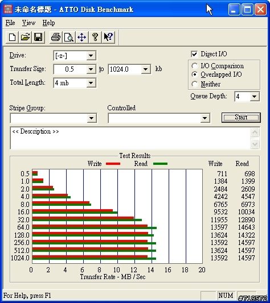270x303 pixels.
Task: Open the Queue Depth dropdown
Action: tap(255, 97)
